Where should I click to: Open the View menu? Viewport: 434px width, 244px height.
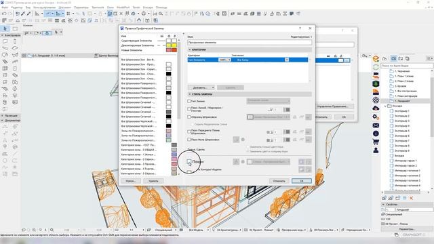(28, 7)
